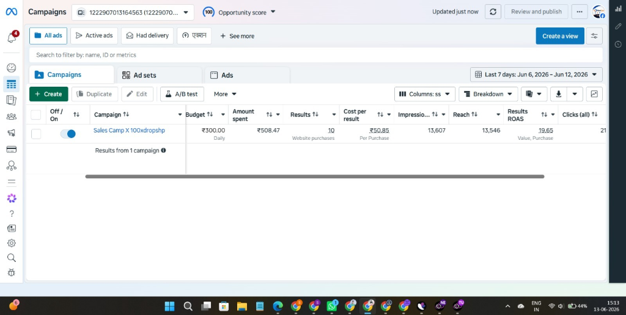
Task: Toggle the Sales Camp X 100xdropshp campaign switch
Action: (x=68, y=134)
